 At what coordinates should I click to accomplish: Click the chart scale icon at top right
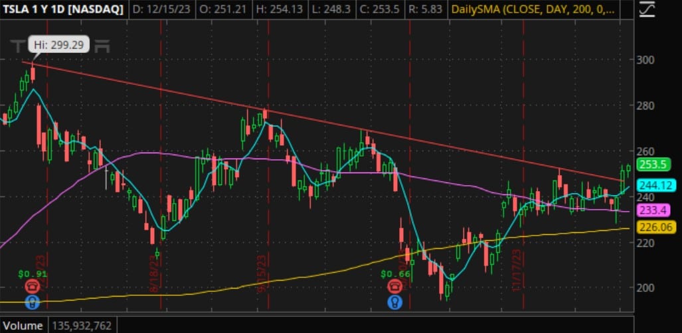647,9
